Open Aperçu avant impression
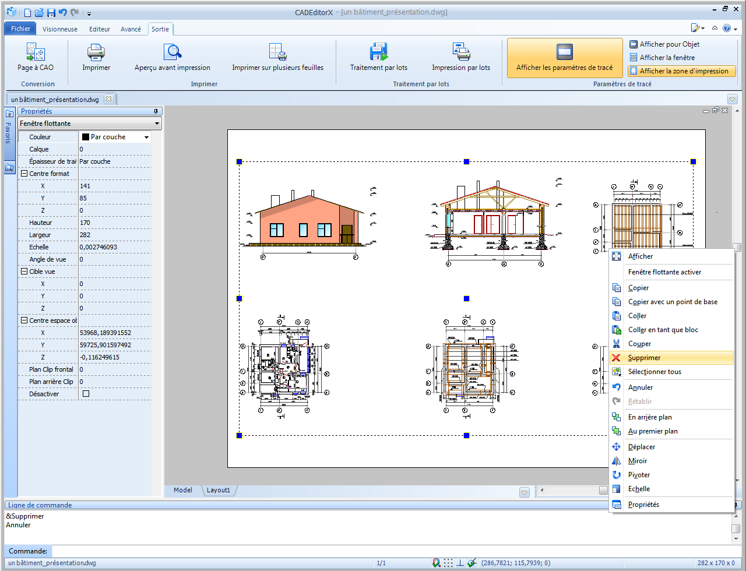Screen dimensions: 746x571 coord(173,53)
